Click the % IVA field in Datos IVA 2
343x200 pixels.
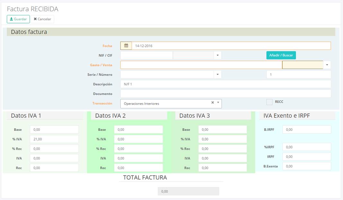(x=138, y=139)
